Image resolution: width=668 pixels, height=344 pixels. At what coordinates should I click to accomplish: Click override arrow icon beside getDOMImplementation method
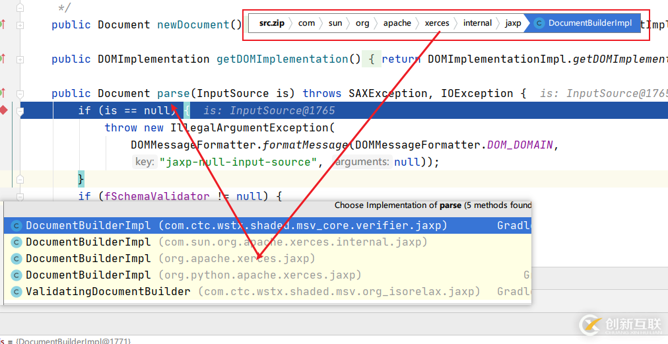(x=3, y=59)
